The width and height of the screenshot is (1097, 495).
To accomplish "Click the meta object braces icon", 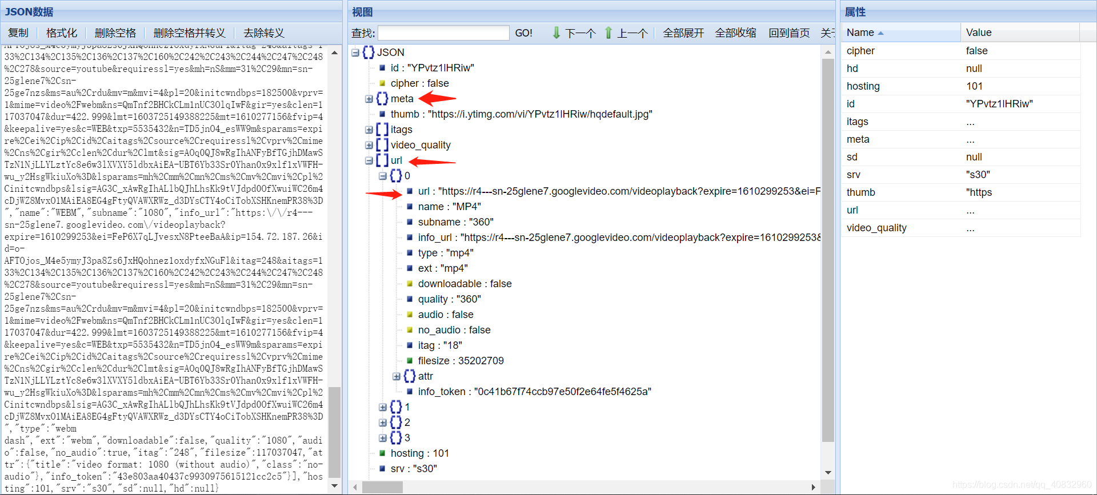I will pyautogui.click(x=382, y=99).
